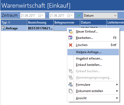The height and width of the screenshot is (105, 124).
Task: Expand the Dokument erstellen submenu arrow
Action: point(117,91)
